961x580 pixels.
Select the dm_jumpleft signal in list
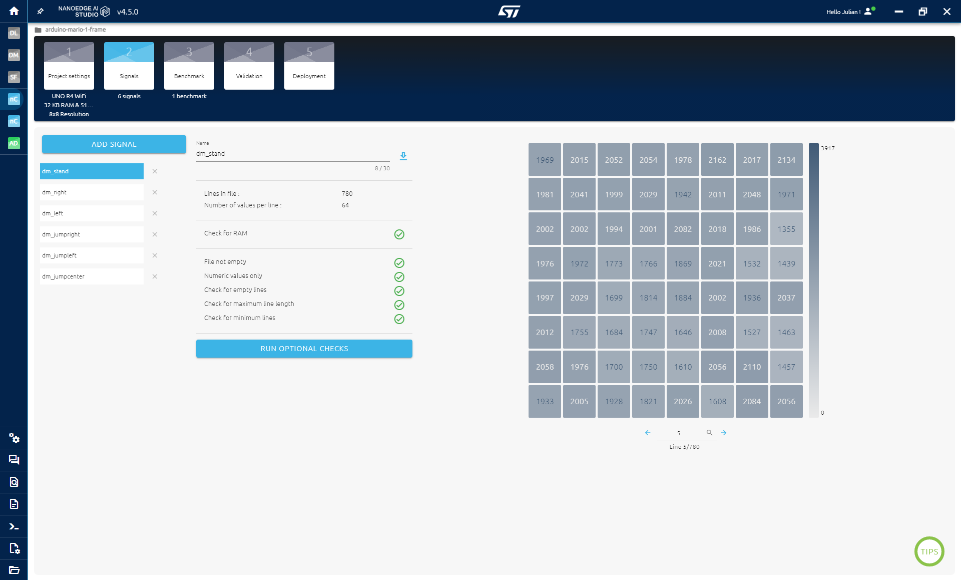tap(92, 255)
